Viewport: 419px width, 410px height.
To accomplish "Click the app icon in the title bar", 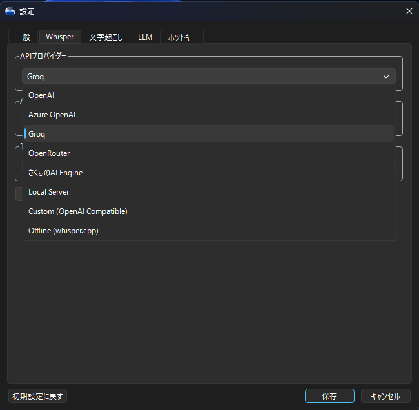I will tap(10, 11).
